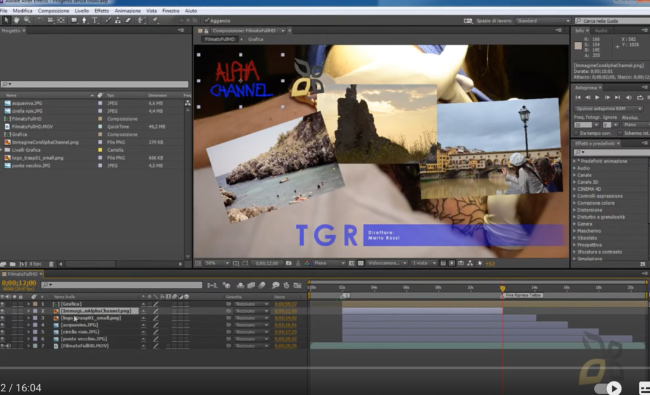Open the Spazio di lavoro Standard dropdown
The height and width of the screenshot is (395, 650).
coord(543,21)
